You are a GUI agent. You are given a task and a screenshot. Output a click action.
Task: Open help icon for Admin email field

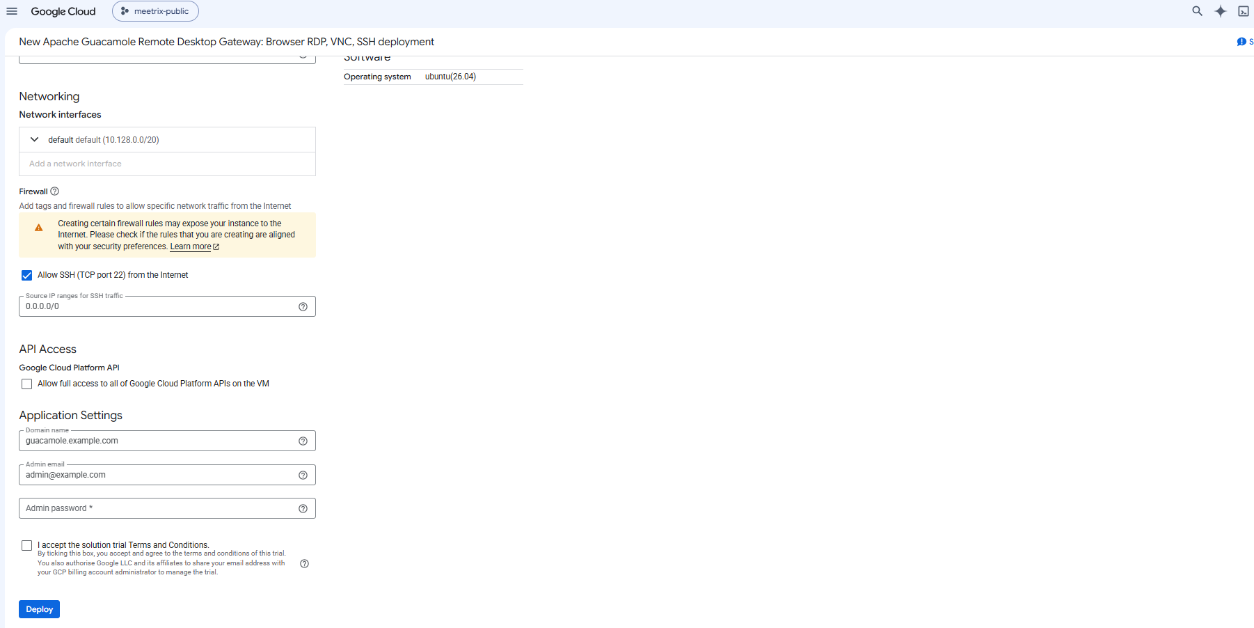[x=303, y=475]
